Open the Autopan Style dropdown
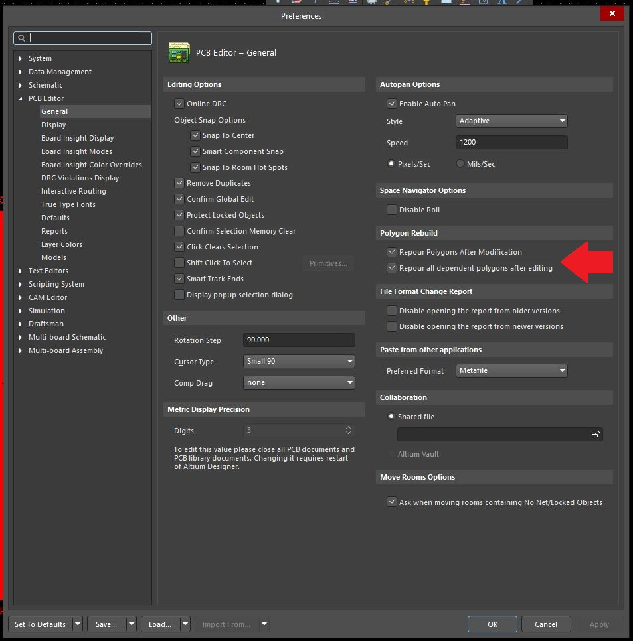Image resolution: width=633 pixels, height=641 pixels. pos(511,121)
